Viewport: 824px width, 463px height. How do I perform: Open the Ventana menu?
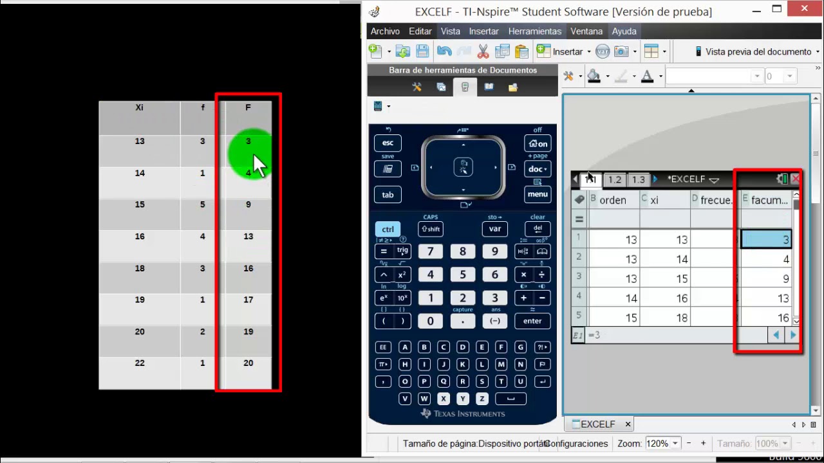pos(586,31)
